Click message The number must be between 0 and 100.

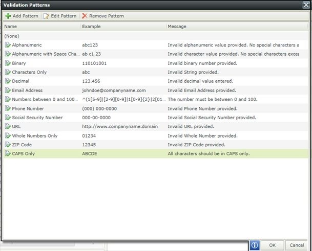click(x=213, y=99)
